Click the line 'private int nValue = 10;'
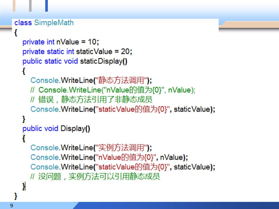Screen dimensions: 279x209 (61, 42)
